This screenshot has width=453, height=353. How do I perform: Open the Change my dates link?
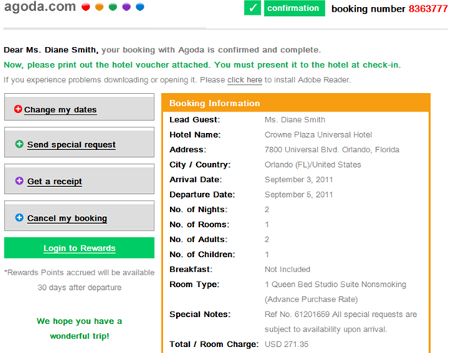click(x=61, y=110)
